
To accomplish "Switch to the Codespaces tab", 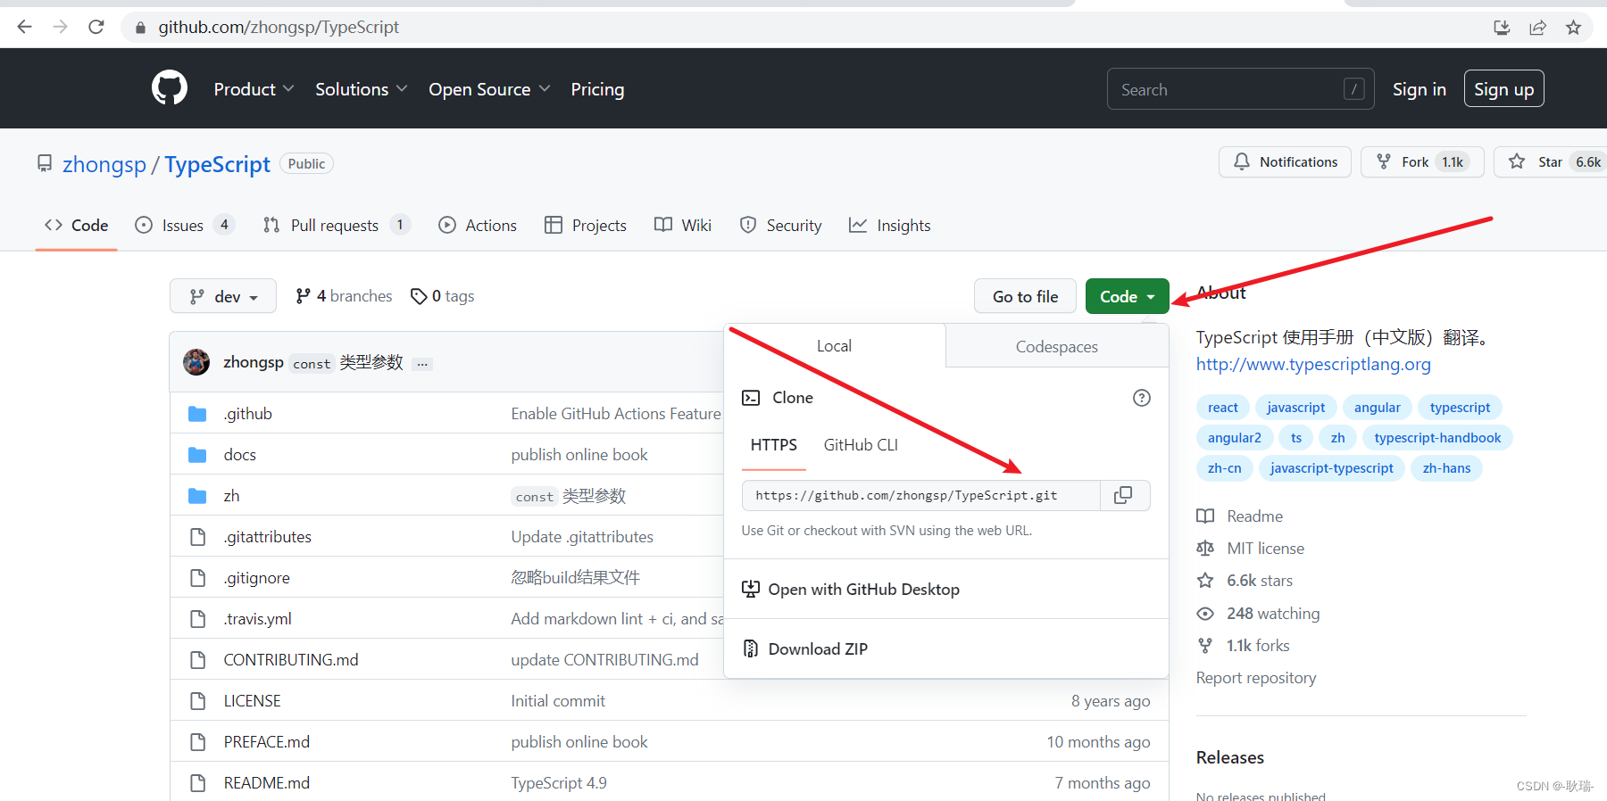I will coord(1057,346).
